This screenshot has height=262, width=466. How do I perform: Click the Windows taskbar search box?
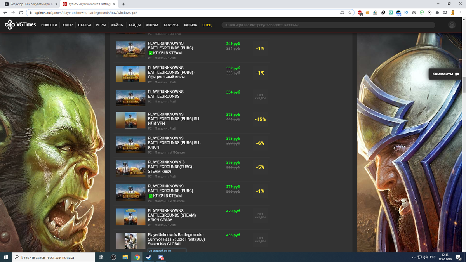(x=53, y=257)
